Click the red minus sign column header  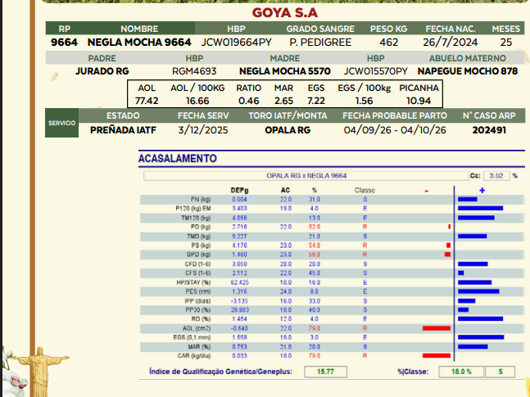pyautogui.click(x=427, y=192)
